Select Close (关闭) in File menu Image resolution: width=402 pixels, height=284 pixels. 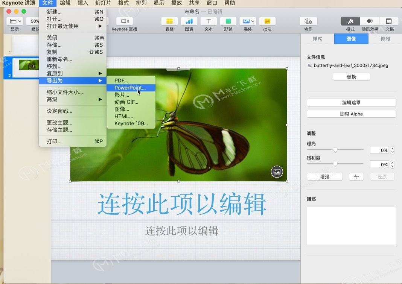click(x=73, y=38)
